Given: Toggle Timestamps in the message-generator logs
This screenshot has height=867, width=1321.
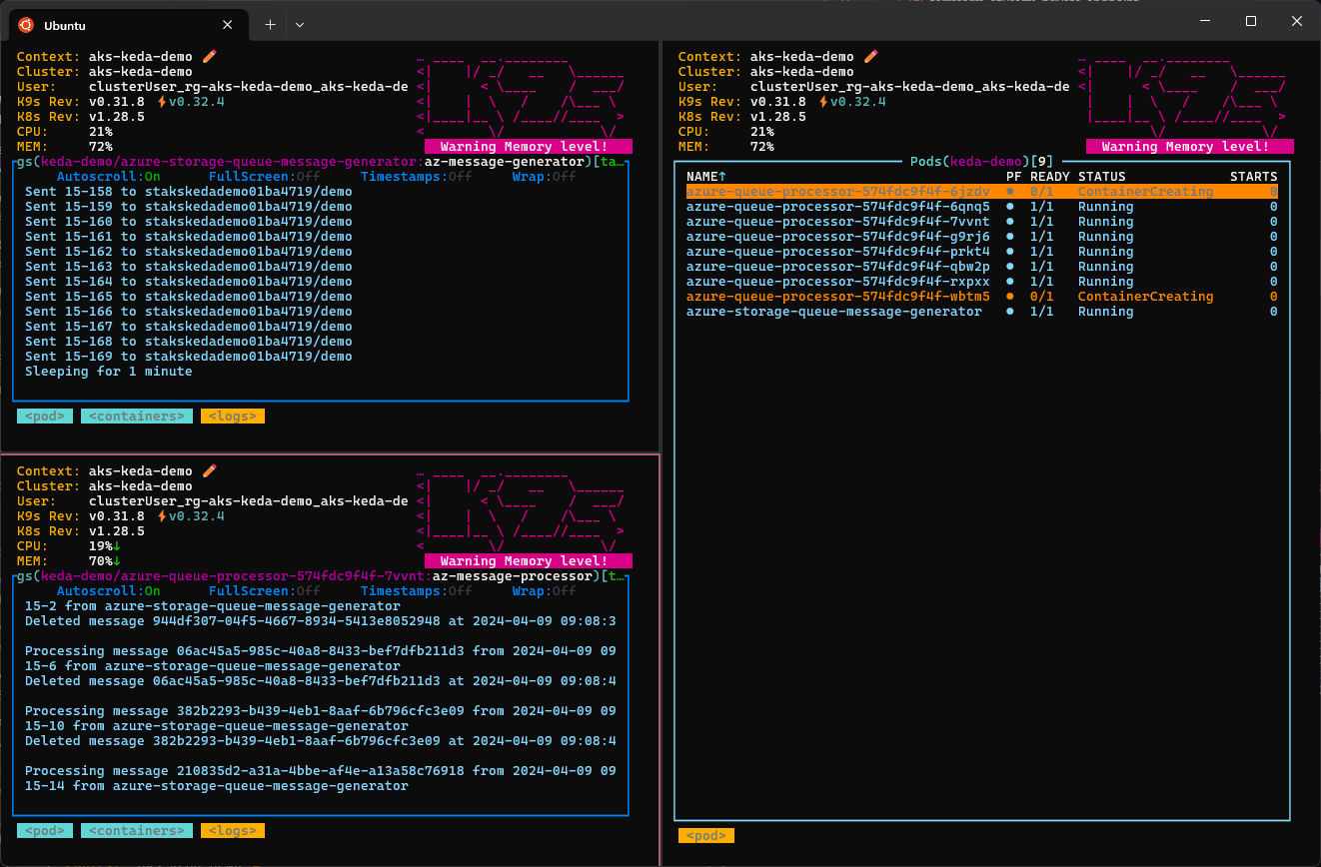Looking at the screenshot, I should pos(417,177).
